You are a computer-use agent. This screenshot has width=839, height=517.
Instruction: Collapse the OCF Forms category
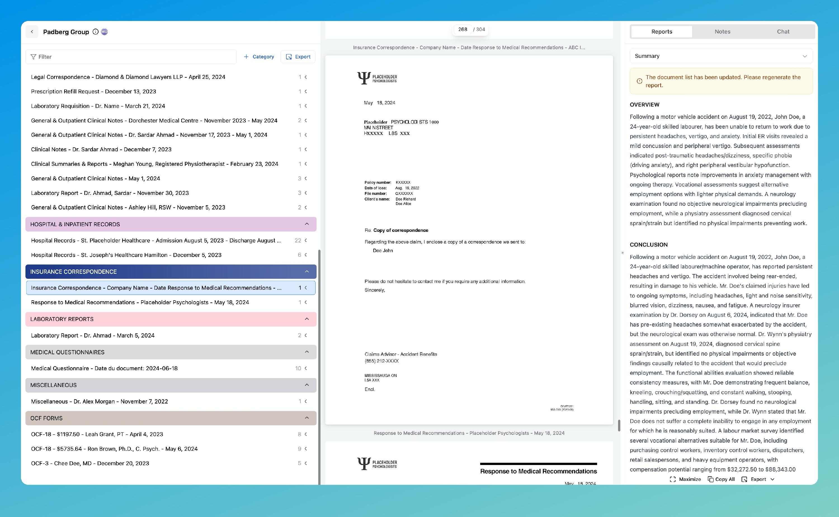(x=307, y=418)
